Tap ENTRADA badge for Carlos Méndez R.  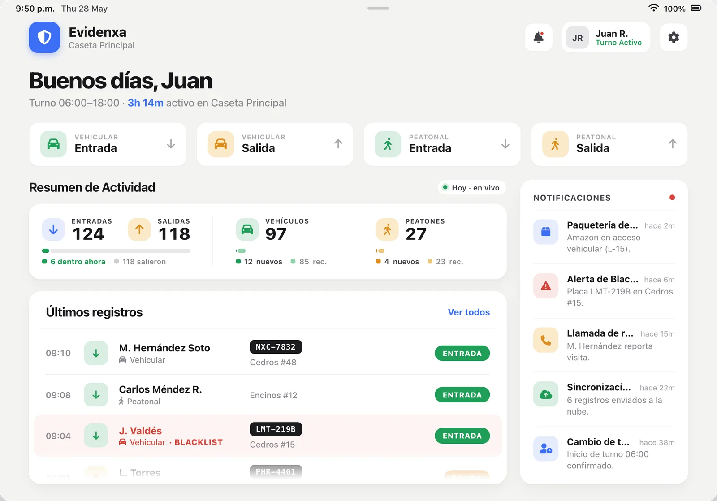(462, 395)
